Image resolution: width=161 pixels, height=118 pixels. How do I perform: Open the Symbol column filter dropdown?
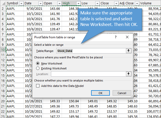point(21,3)
